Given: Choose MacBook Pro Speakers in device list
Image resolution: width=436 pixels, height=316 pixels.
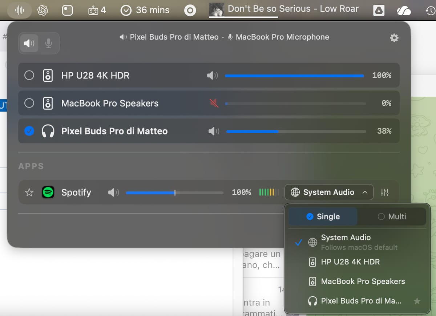Looking at the screenshot, I should pos(362,281).
